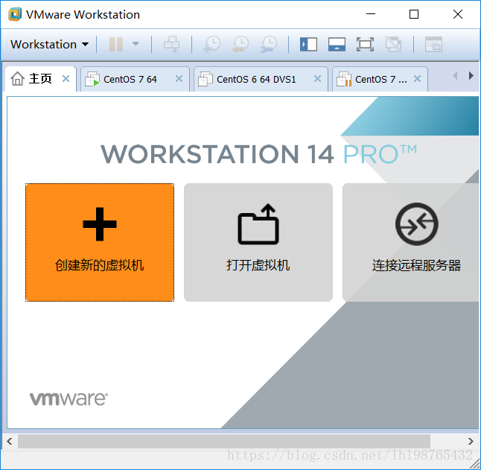Toggle the library sidebar panel icon
Image resolution: width=481 pixels, height=470 pixels.
point(308,45)
